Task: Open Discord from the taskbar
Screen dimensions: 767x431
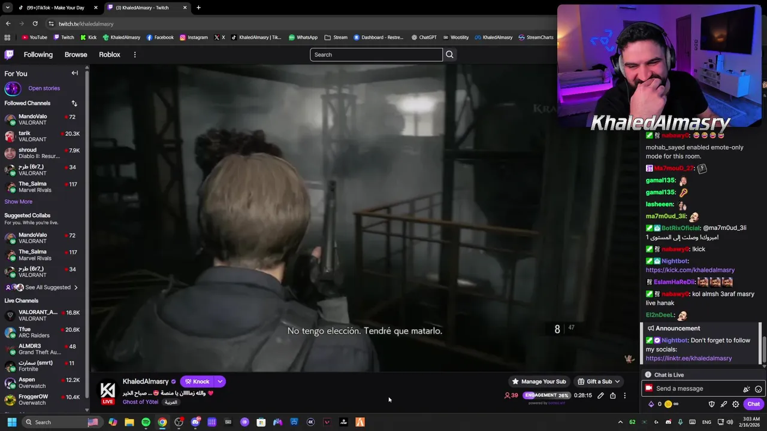Action: 195,422
